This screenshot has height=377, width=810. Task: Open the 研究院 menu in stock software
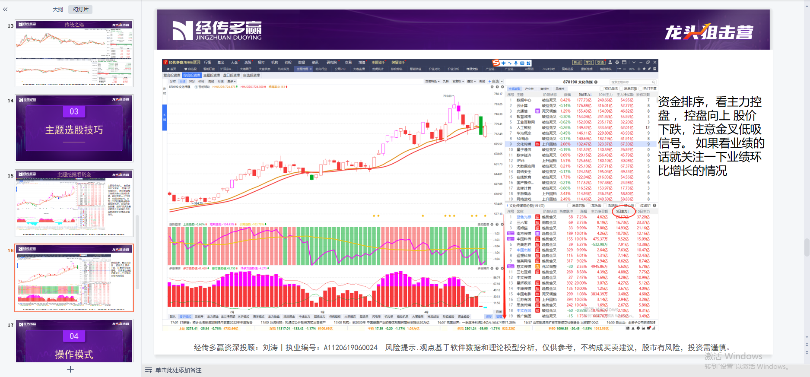tap(331, 63)
